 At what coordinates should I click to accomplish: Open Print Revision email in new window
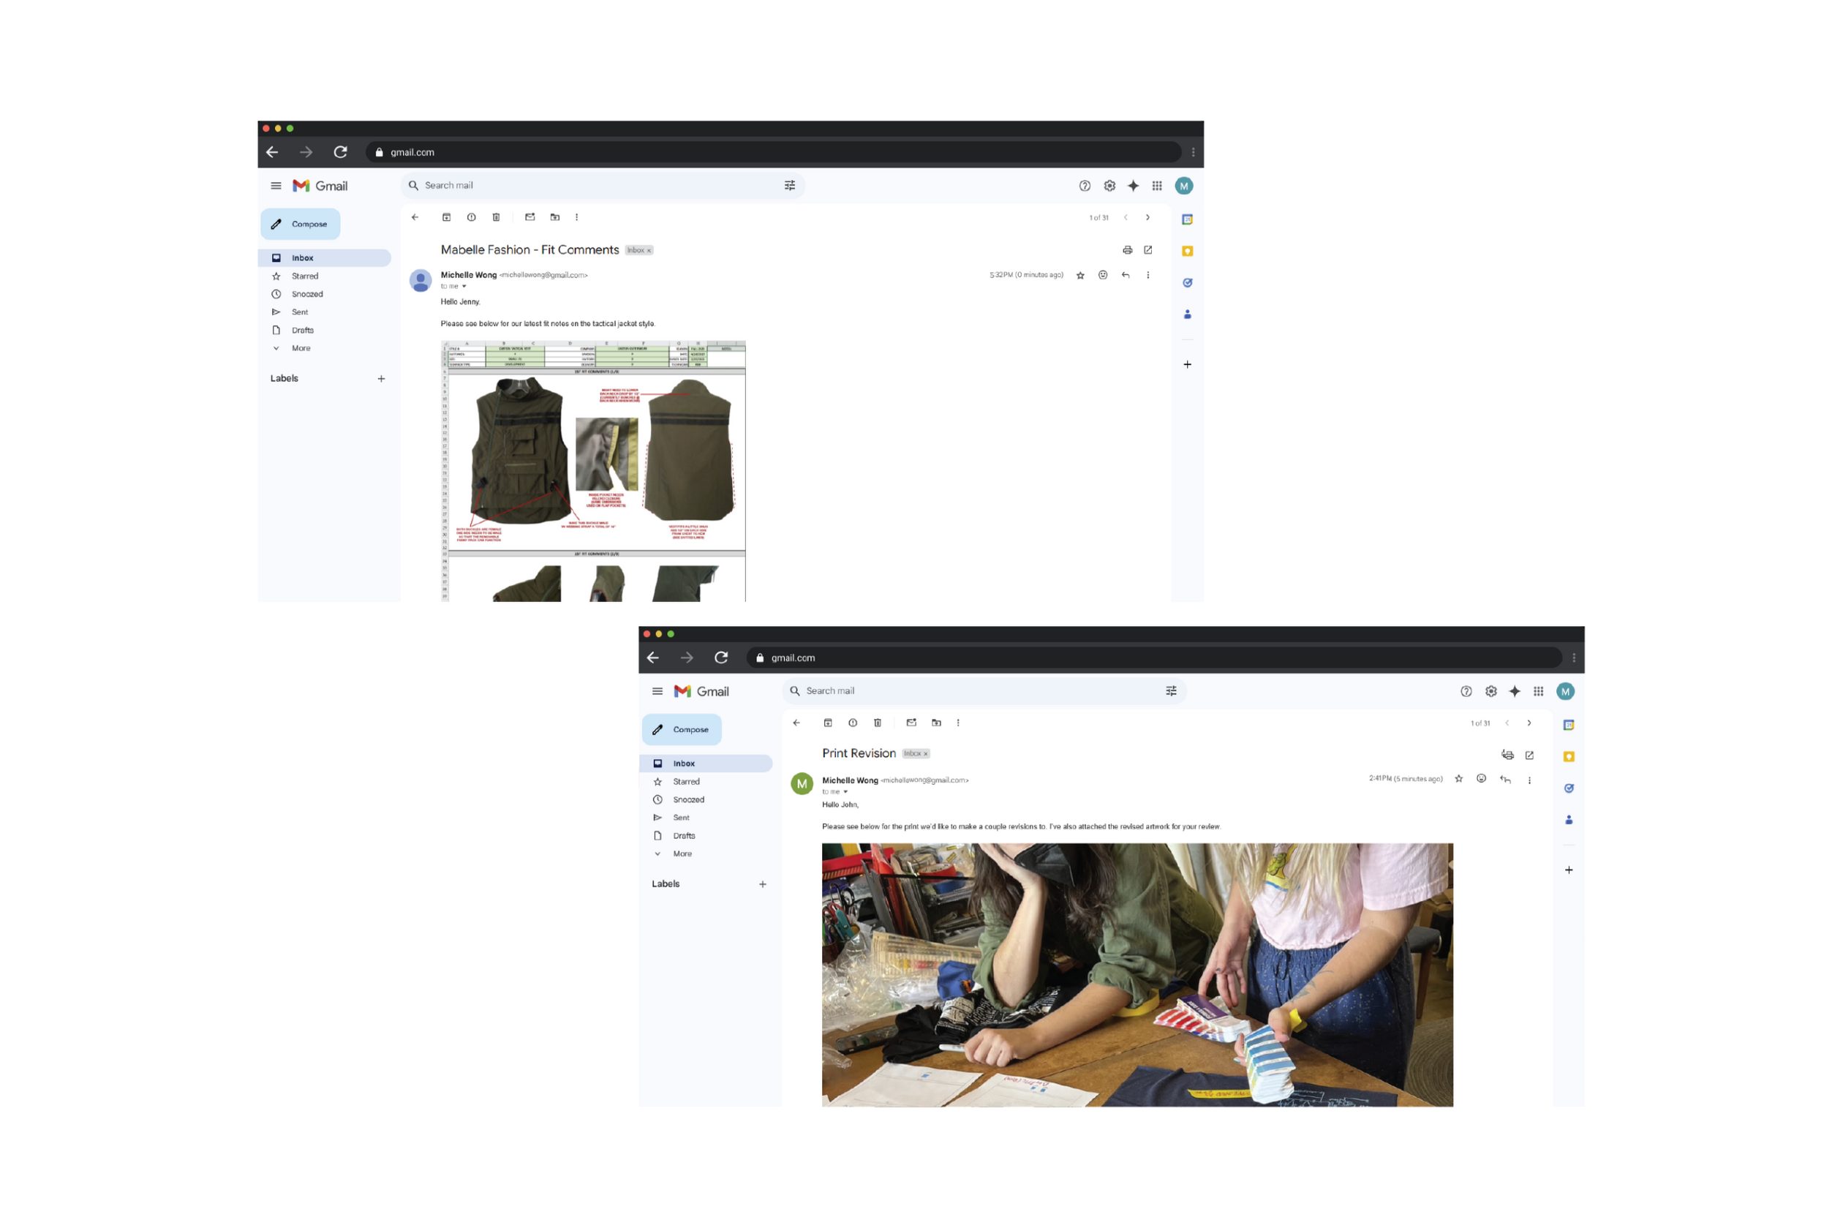[x=1529, y=755]
